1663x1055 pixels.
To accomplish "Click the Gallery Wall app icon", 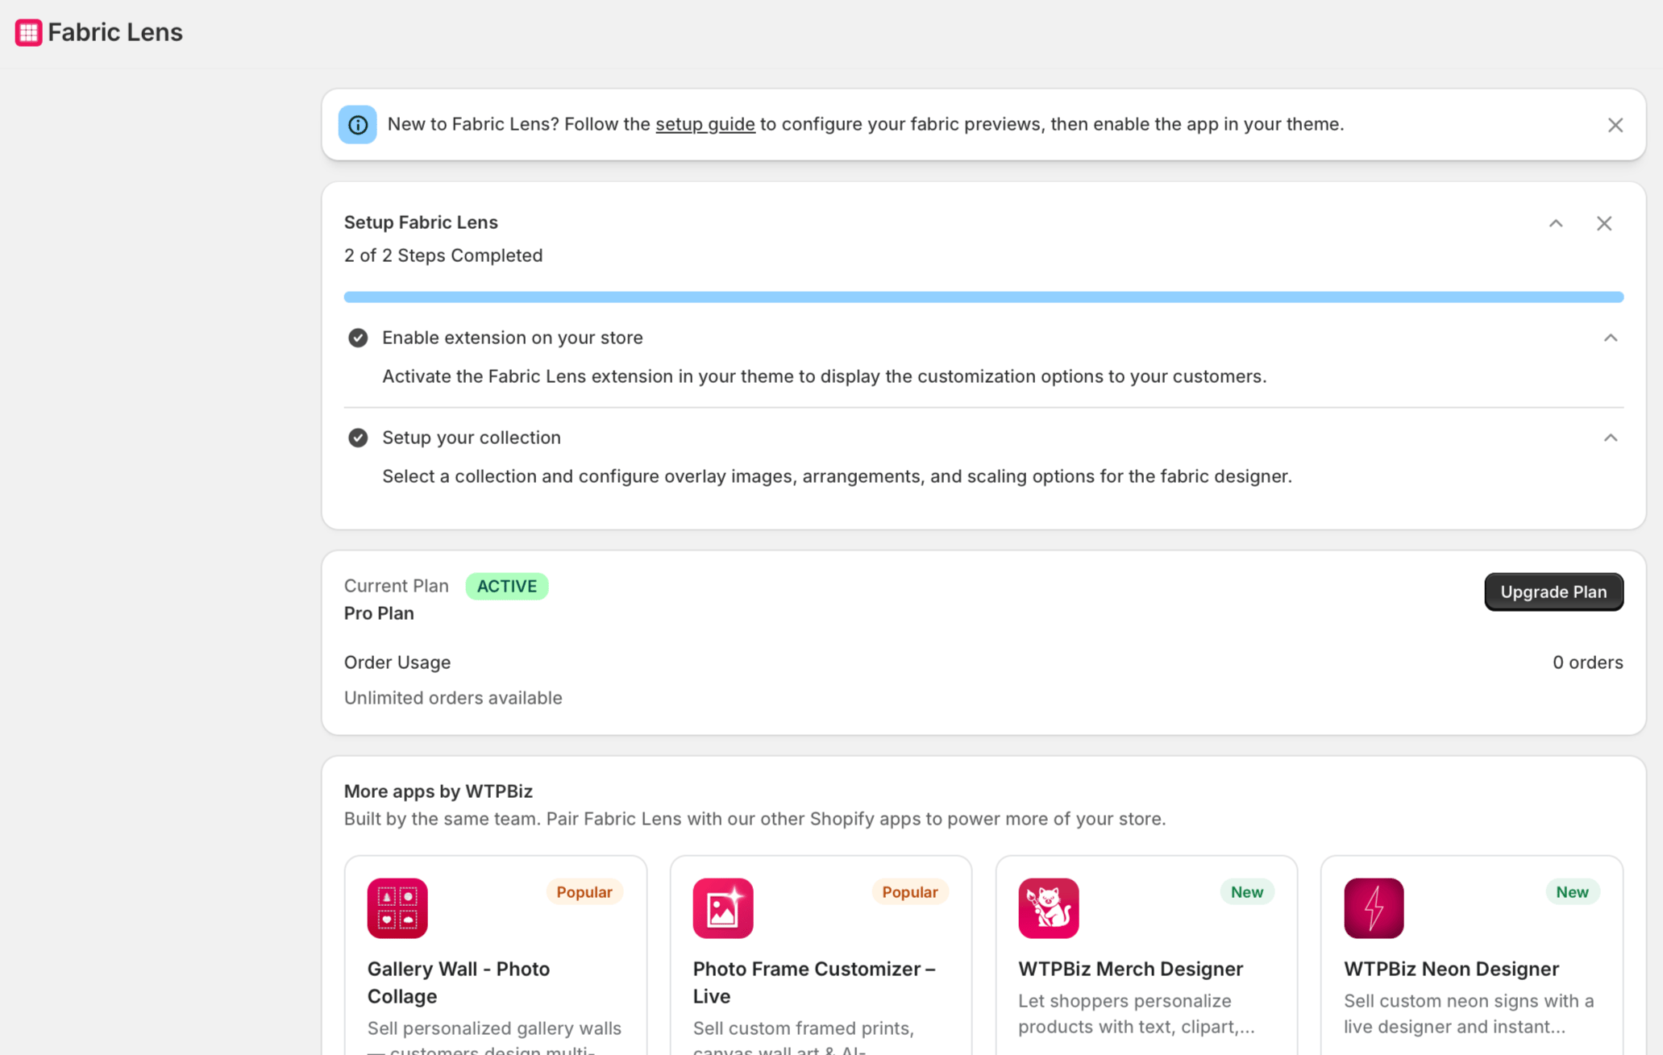I will point(397,908).
